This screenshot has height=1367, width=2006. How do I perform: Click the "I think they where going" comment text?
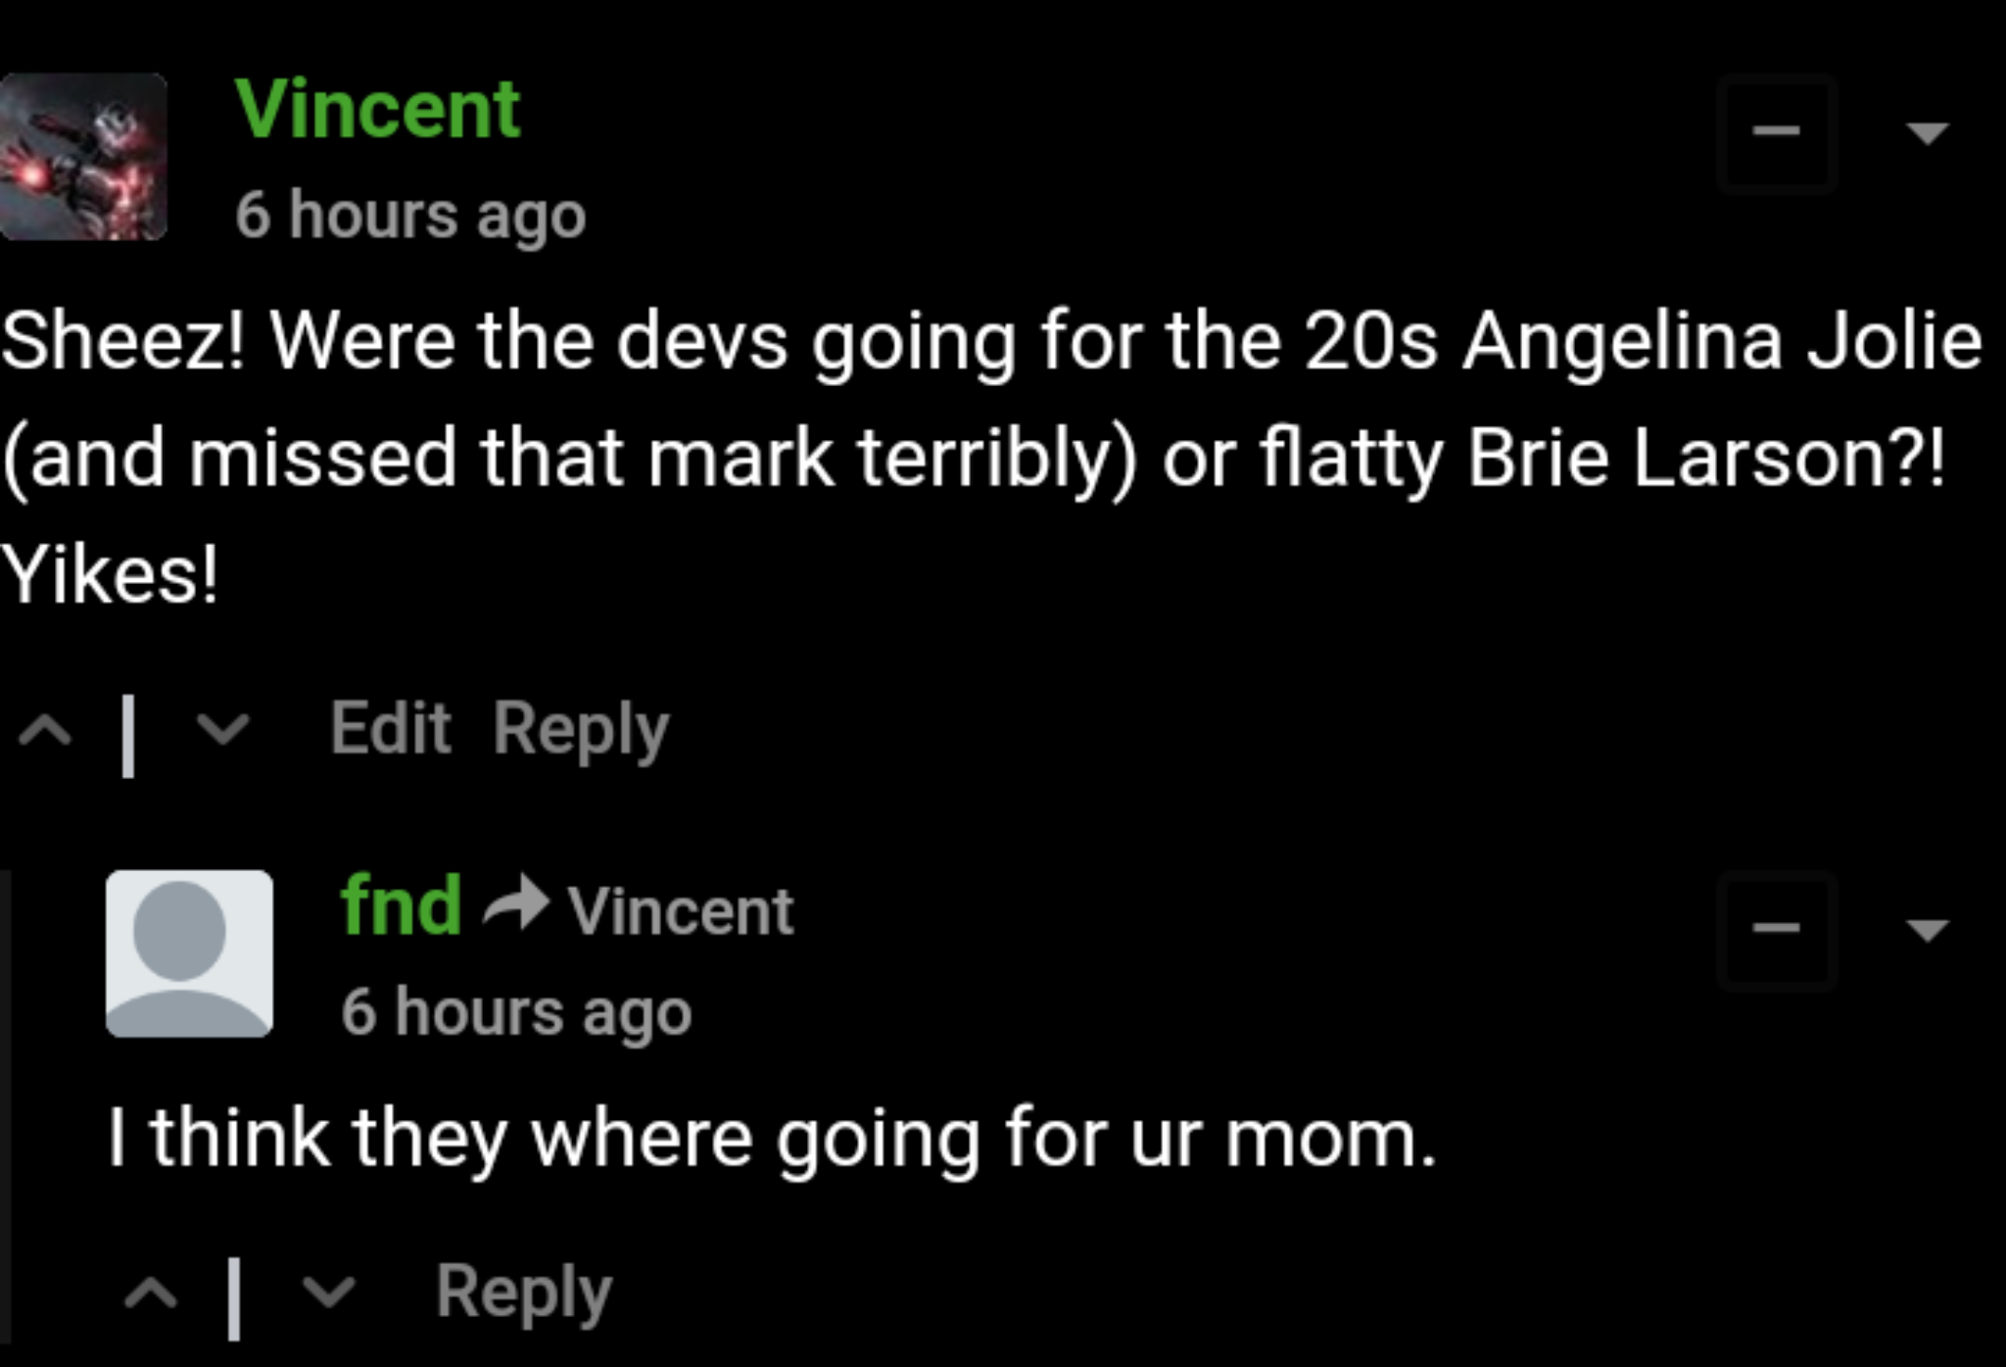[772, 1139]
